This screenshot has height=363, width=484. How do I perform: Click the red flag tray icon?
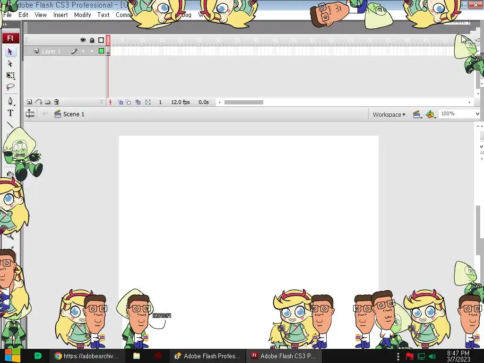tap(410, 356)
